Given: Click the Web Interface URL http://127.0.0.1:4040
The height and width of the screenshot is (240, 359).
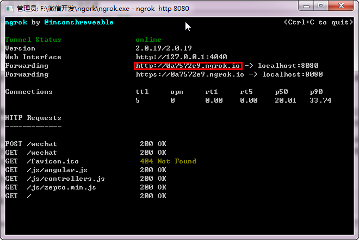Looking at the screenshot, I should pyautogui.click(x=181, y=56).
